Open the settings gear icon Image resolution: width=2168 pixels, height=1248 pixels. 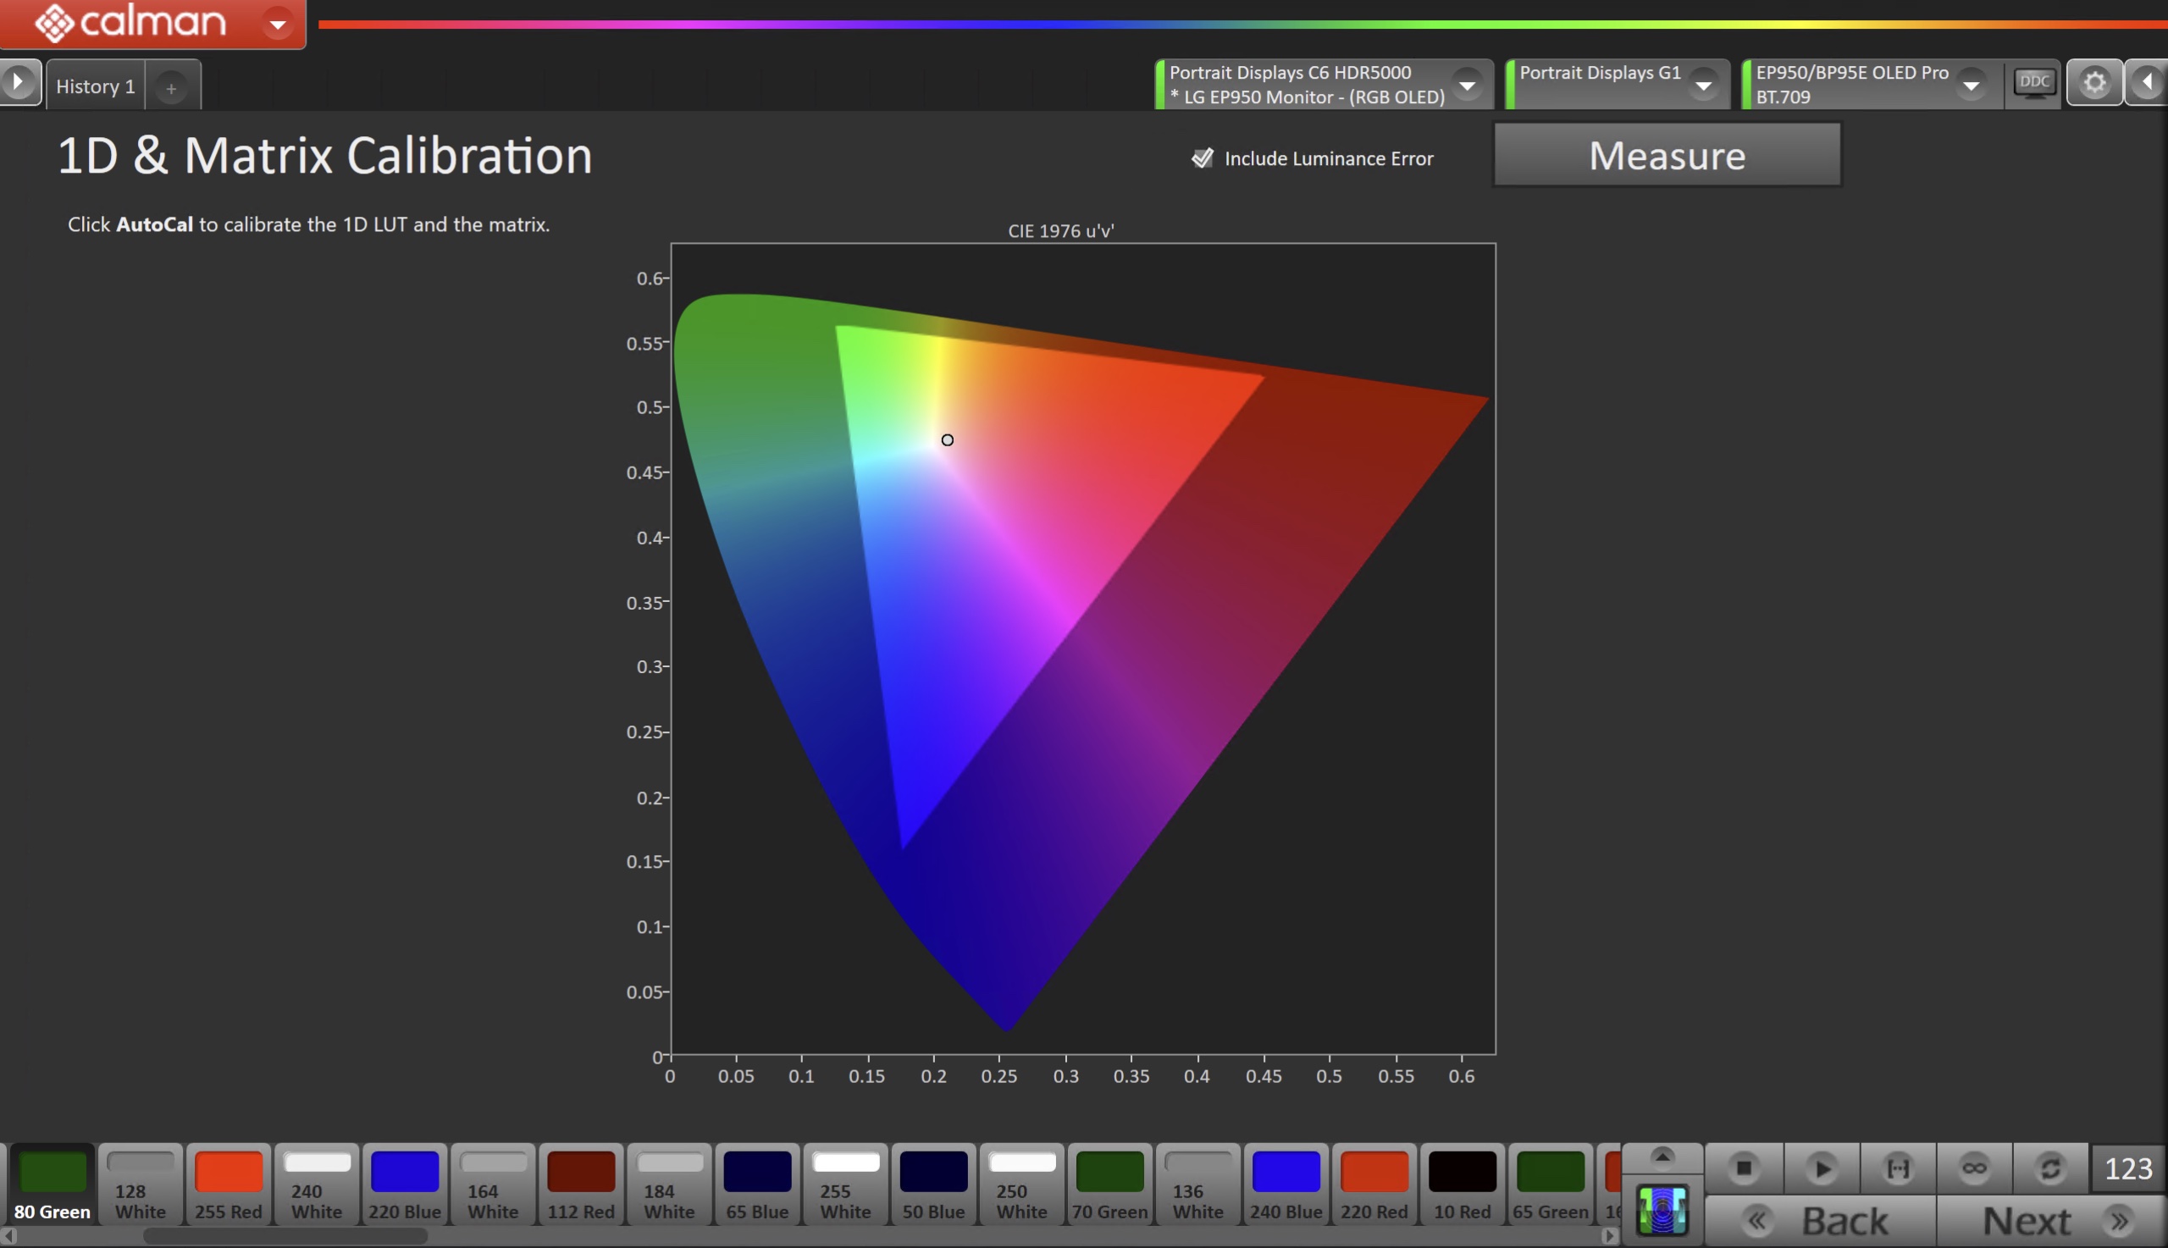point(2094,83)
